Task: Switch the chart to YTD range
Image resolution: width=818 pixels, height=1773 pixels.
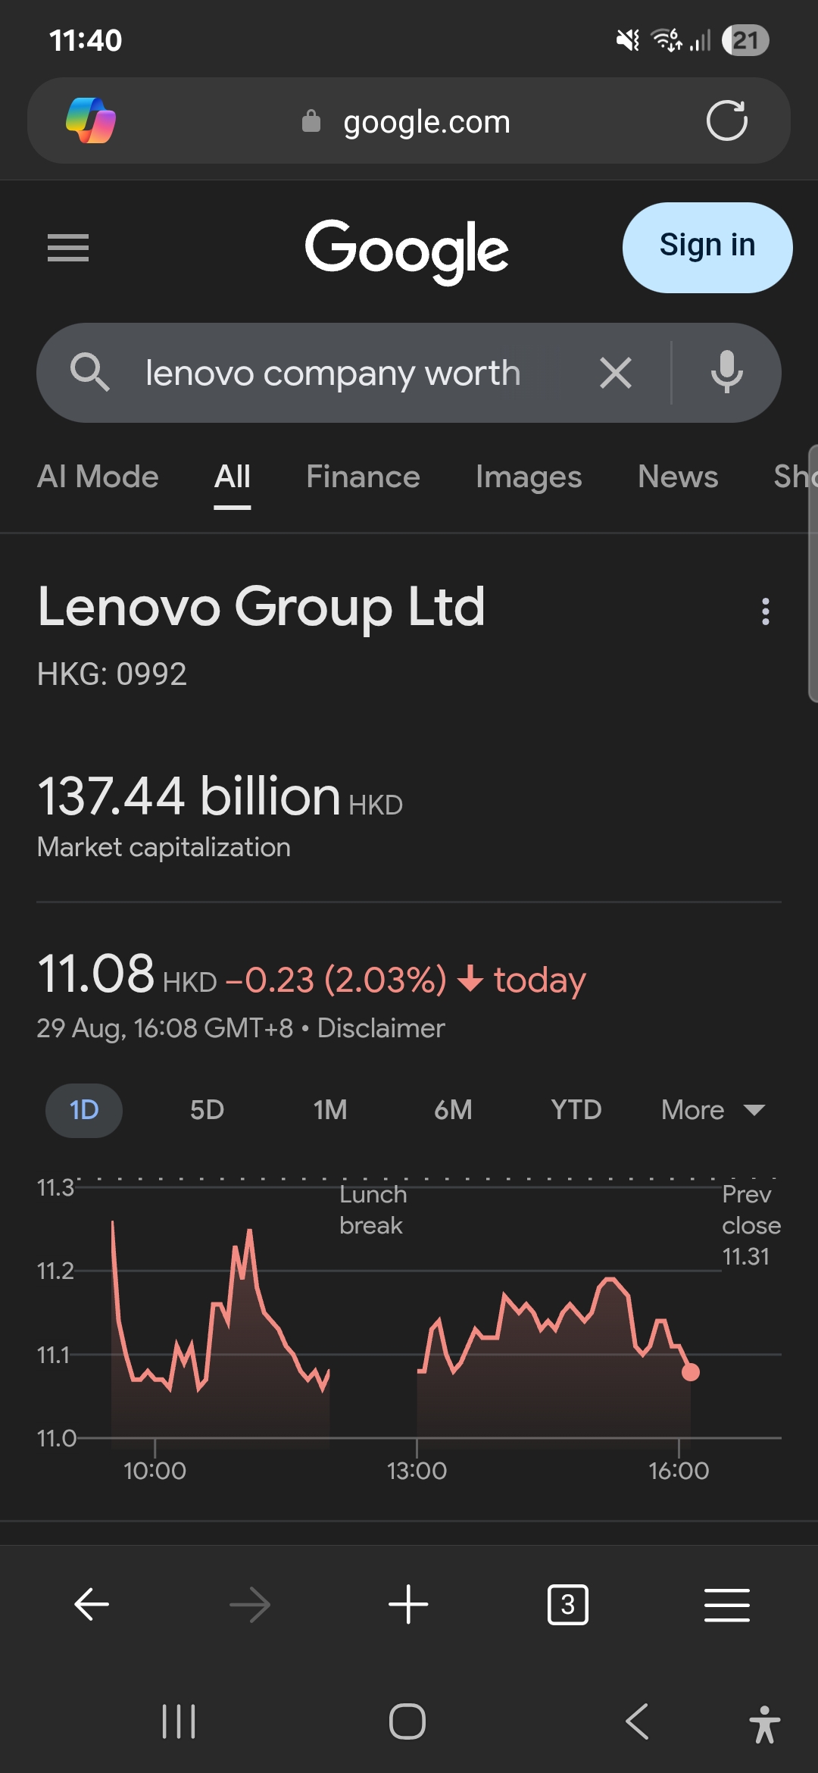Action: pos(576,1110)
